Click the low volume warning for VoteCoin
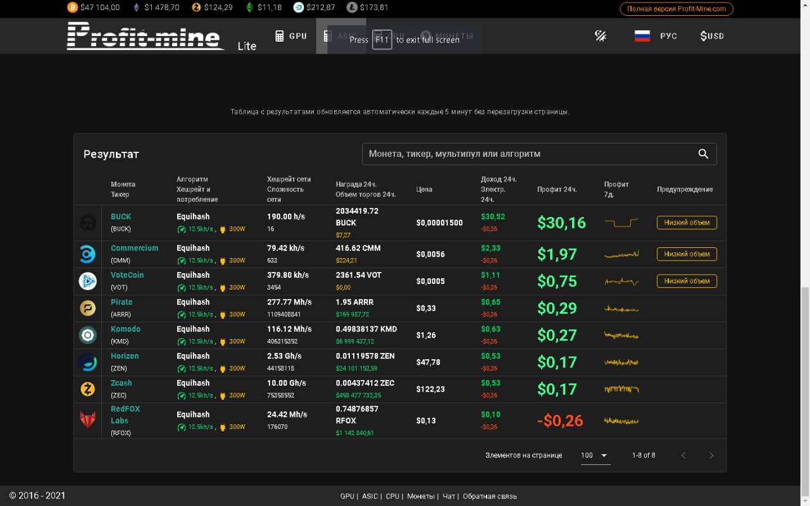The image size is (810, 506). (x=687, y=281)
